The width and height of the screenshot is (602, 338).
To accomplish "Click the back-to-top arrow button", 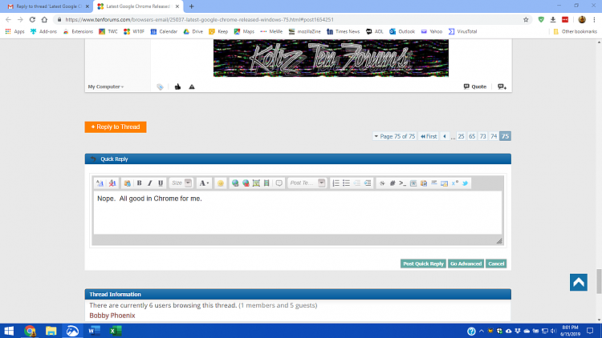I will pos(579,283).
